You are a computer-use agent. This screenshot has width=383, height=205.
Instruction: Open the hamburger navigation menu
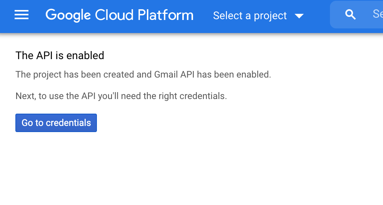[22, 15]
